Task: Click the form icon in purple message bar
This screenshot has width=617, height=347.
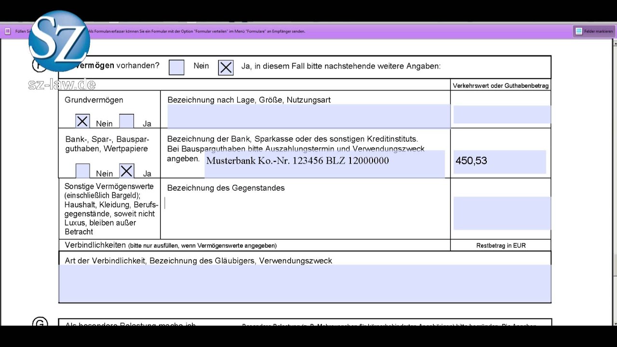Action: point(8,31)
